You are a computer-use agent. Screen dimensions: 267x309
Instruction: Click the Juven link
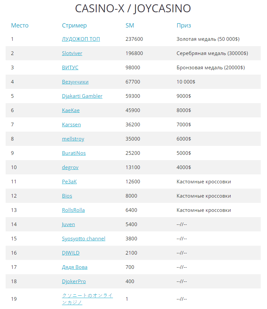[x=68, y=224]
